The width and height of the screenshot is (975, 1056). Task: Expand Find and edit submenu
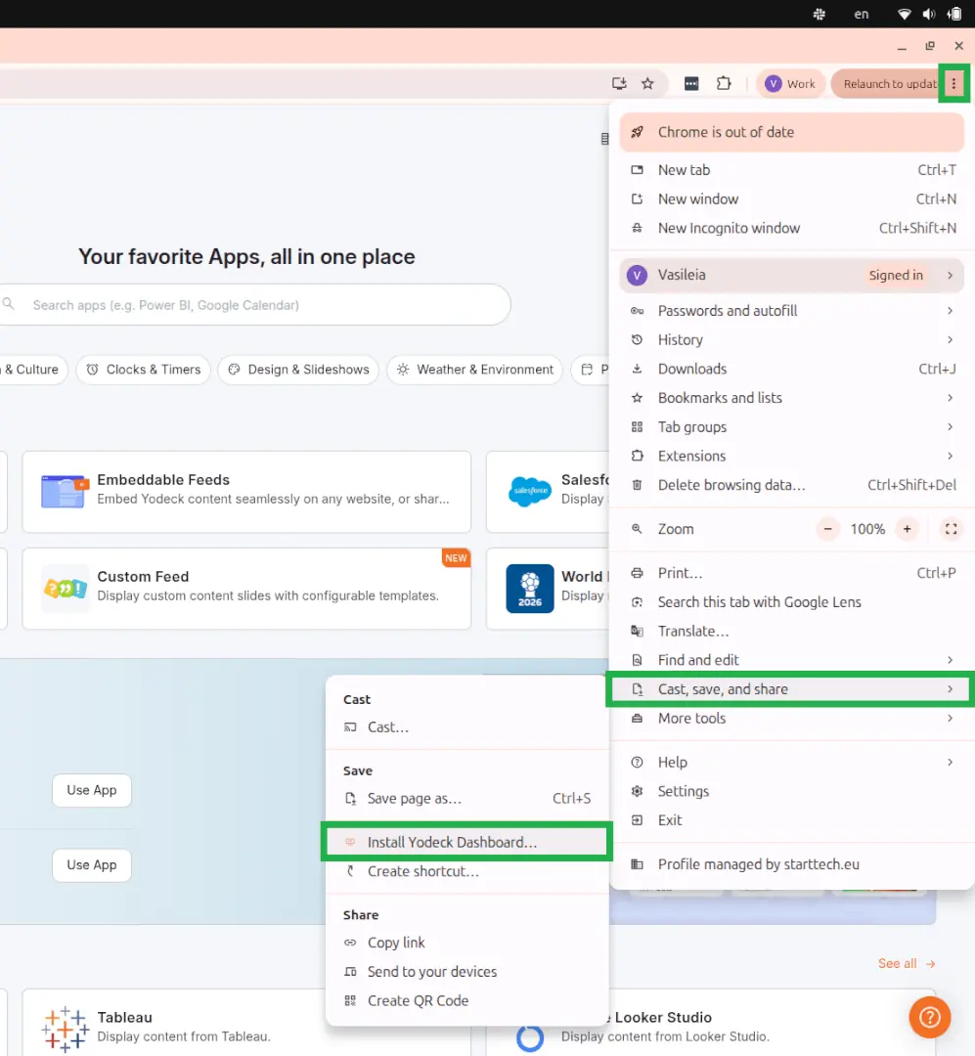click(791, 659)
